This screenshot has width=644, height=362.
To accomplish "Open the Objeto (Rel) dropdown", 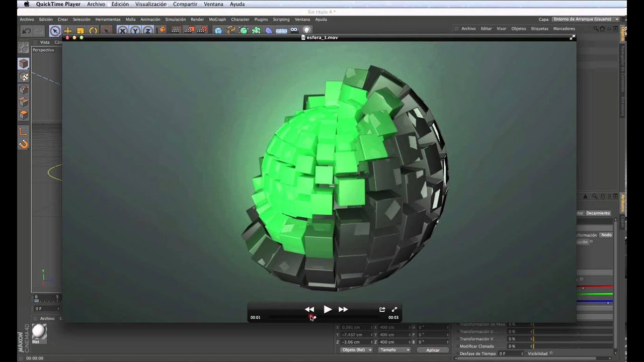I will 356,350.
